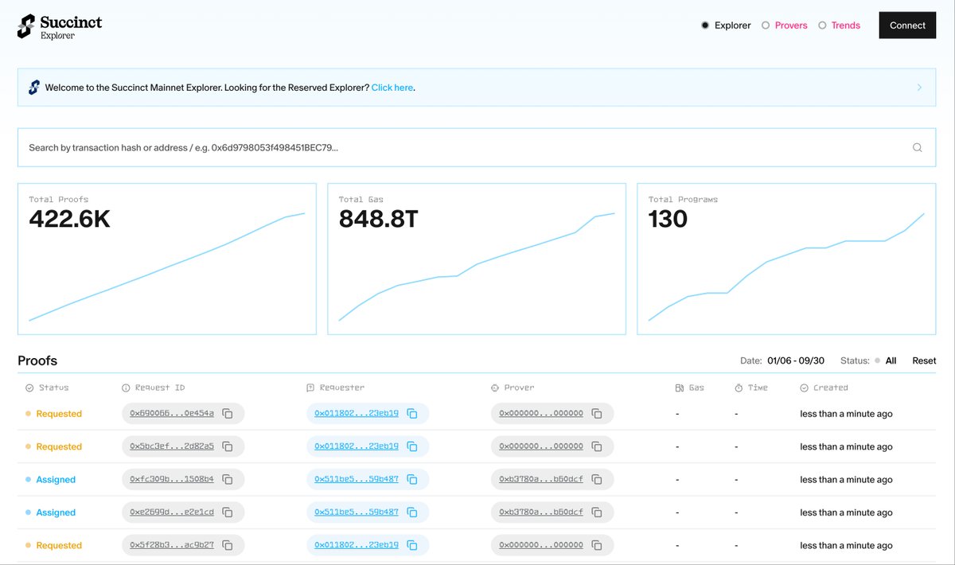The width and height of the screenshot is (955, 565).
Task: Copy request ID 0x690066...0e454a
Action: point(228,414)
